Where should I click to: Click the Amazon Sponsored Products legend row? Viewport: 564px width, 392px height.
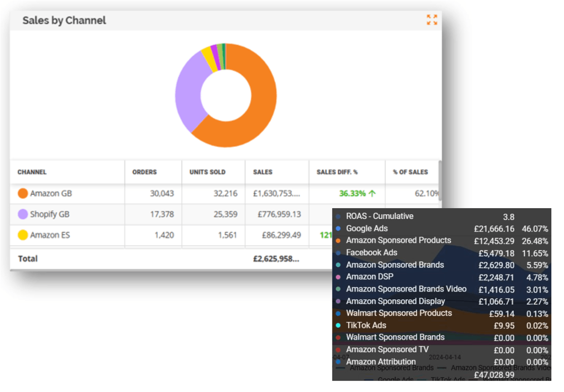[441, 241]
